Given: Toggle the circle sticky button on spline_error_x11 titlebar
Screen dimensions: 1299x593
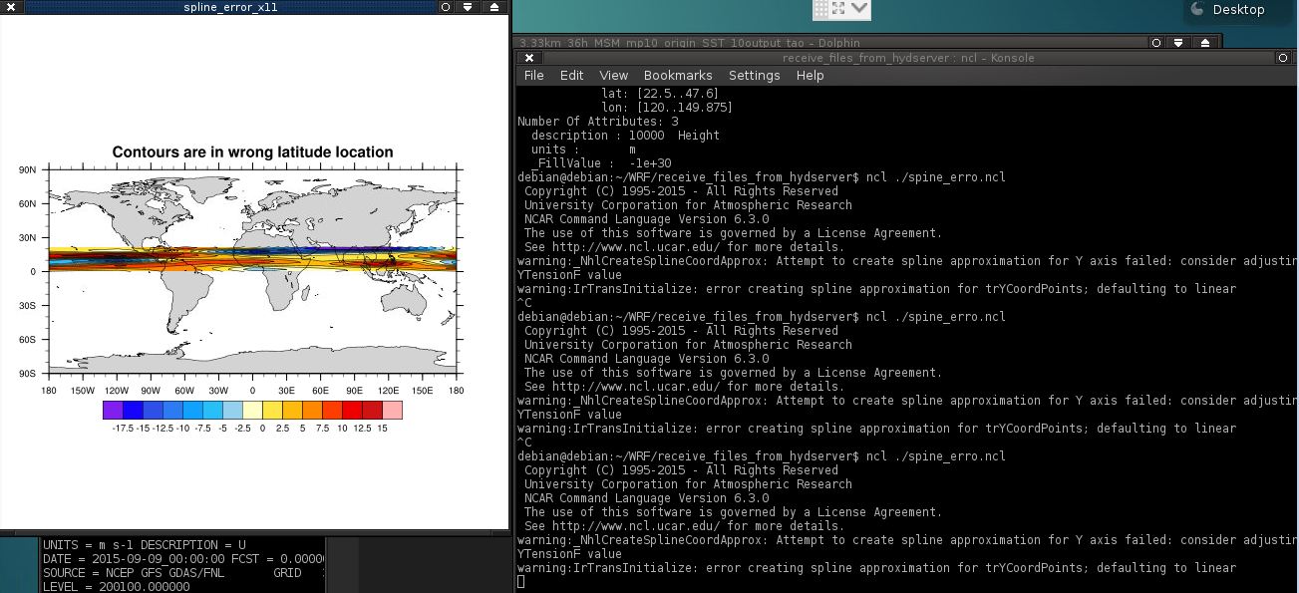Looking at the screenshot, I should 446,7.
